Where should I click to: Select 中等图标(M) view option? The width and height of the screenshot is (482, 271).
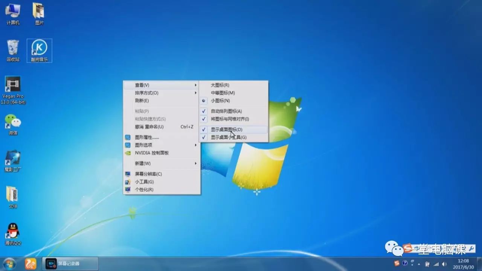pyautogui.click(x=233, y=93)
